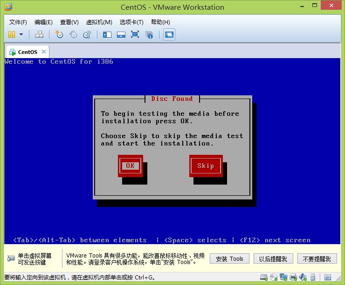The image size is (345, 285).
Task: Revert to the previous snapshot
Action: (73, 34)
